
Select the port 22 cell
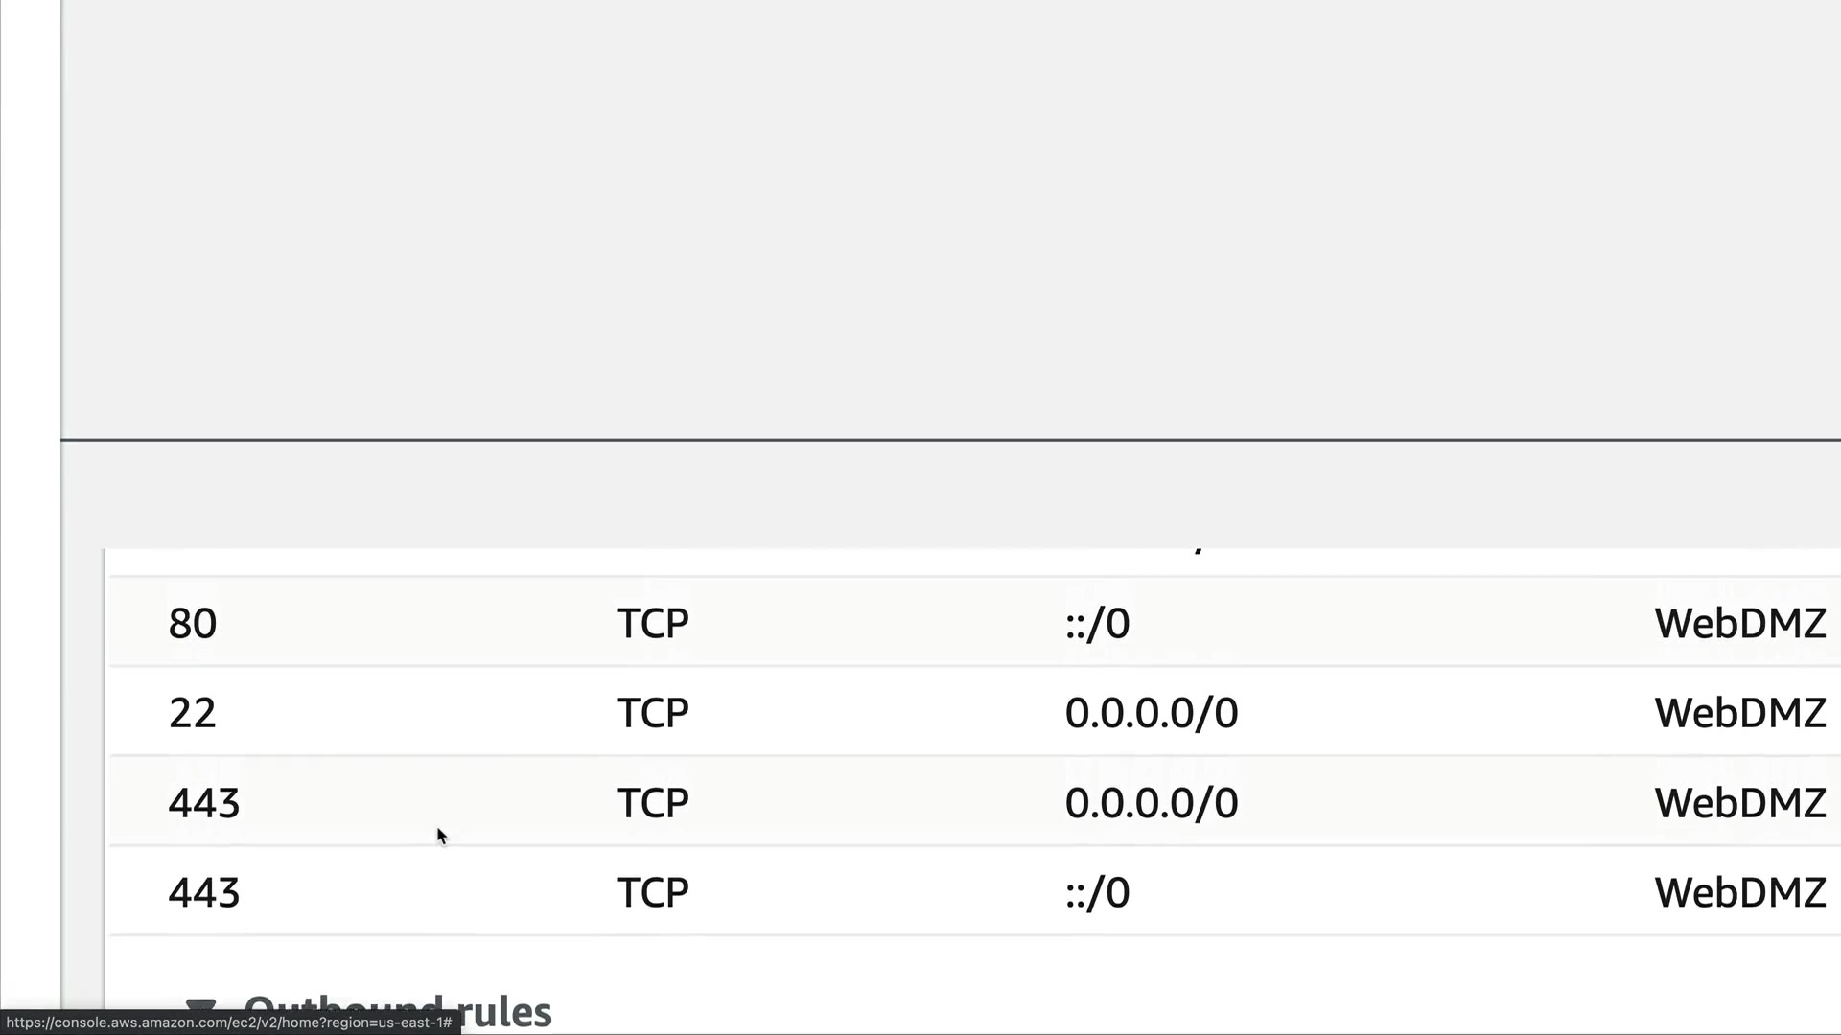pos(193,713)
